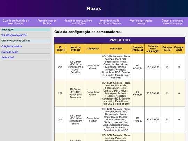The image size is (188, 141).
Task: Click description containing Water Cooler
Action: pos(116,119)
